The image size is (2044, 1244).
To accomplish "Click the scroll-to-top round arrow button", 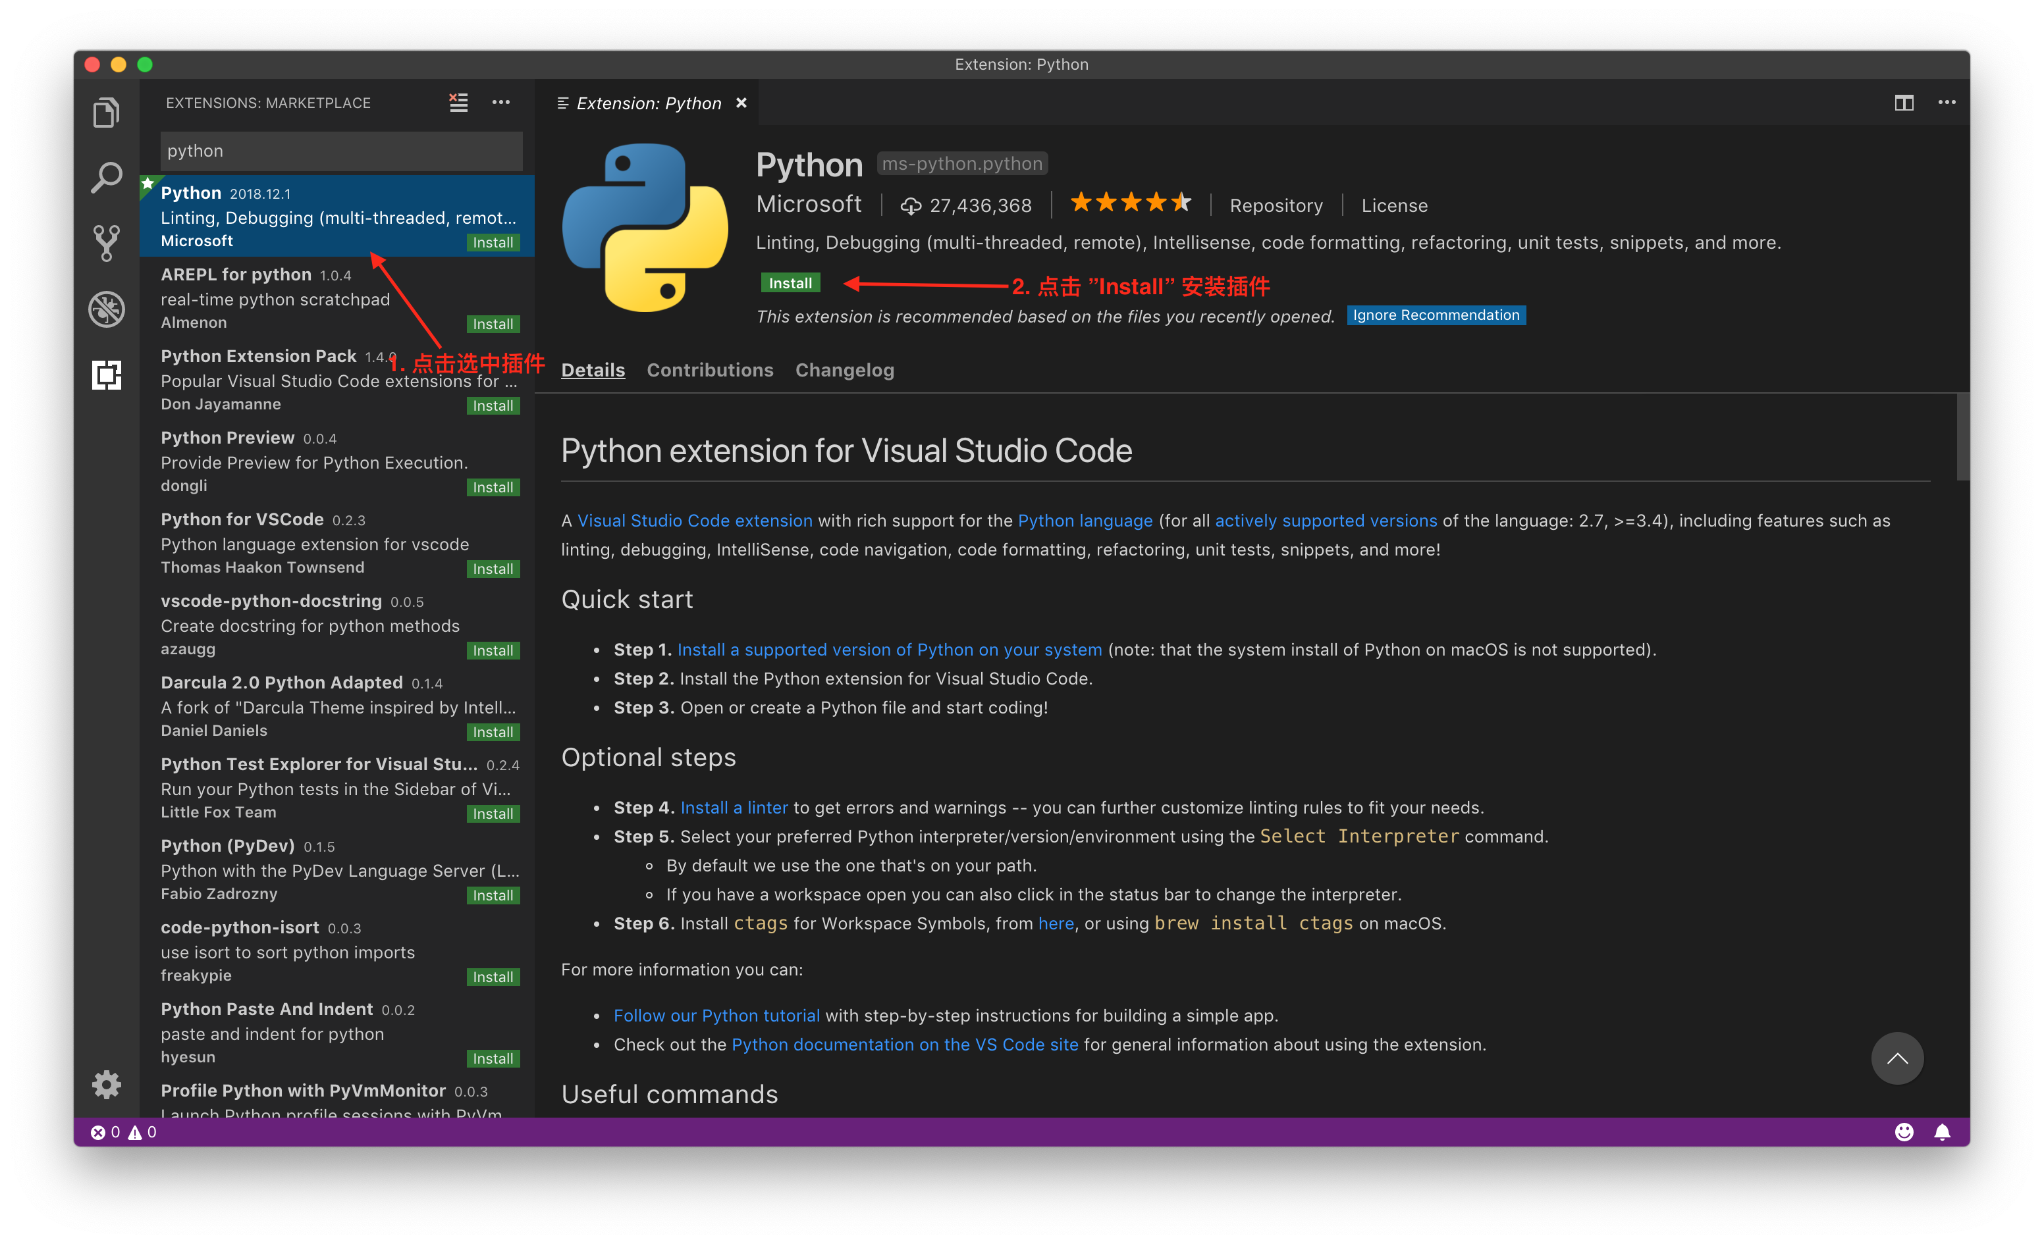I will point(1896,1058).
